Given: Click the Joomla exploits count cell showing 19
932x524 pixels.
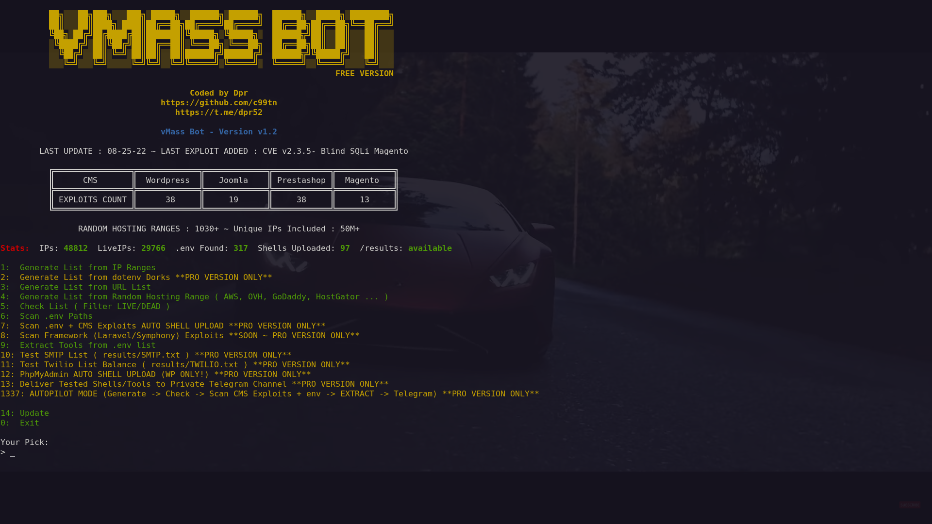Looking at the screenshot, I should pos(233,200).
